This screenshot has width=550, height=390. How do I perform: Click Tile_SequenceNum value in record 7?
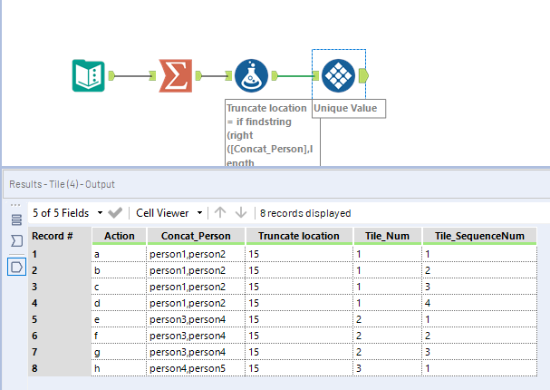tap(479, 352)
